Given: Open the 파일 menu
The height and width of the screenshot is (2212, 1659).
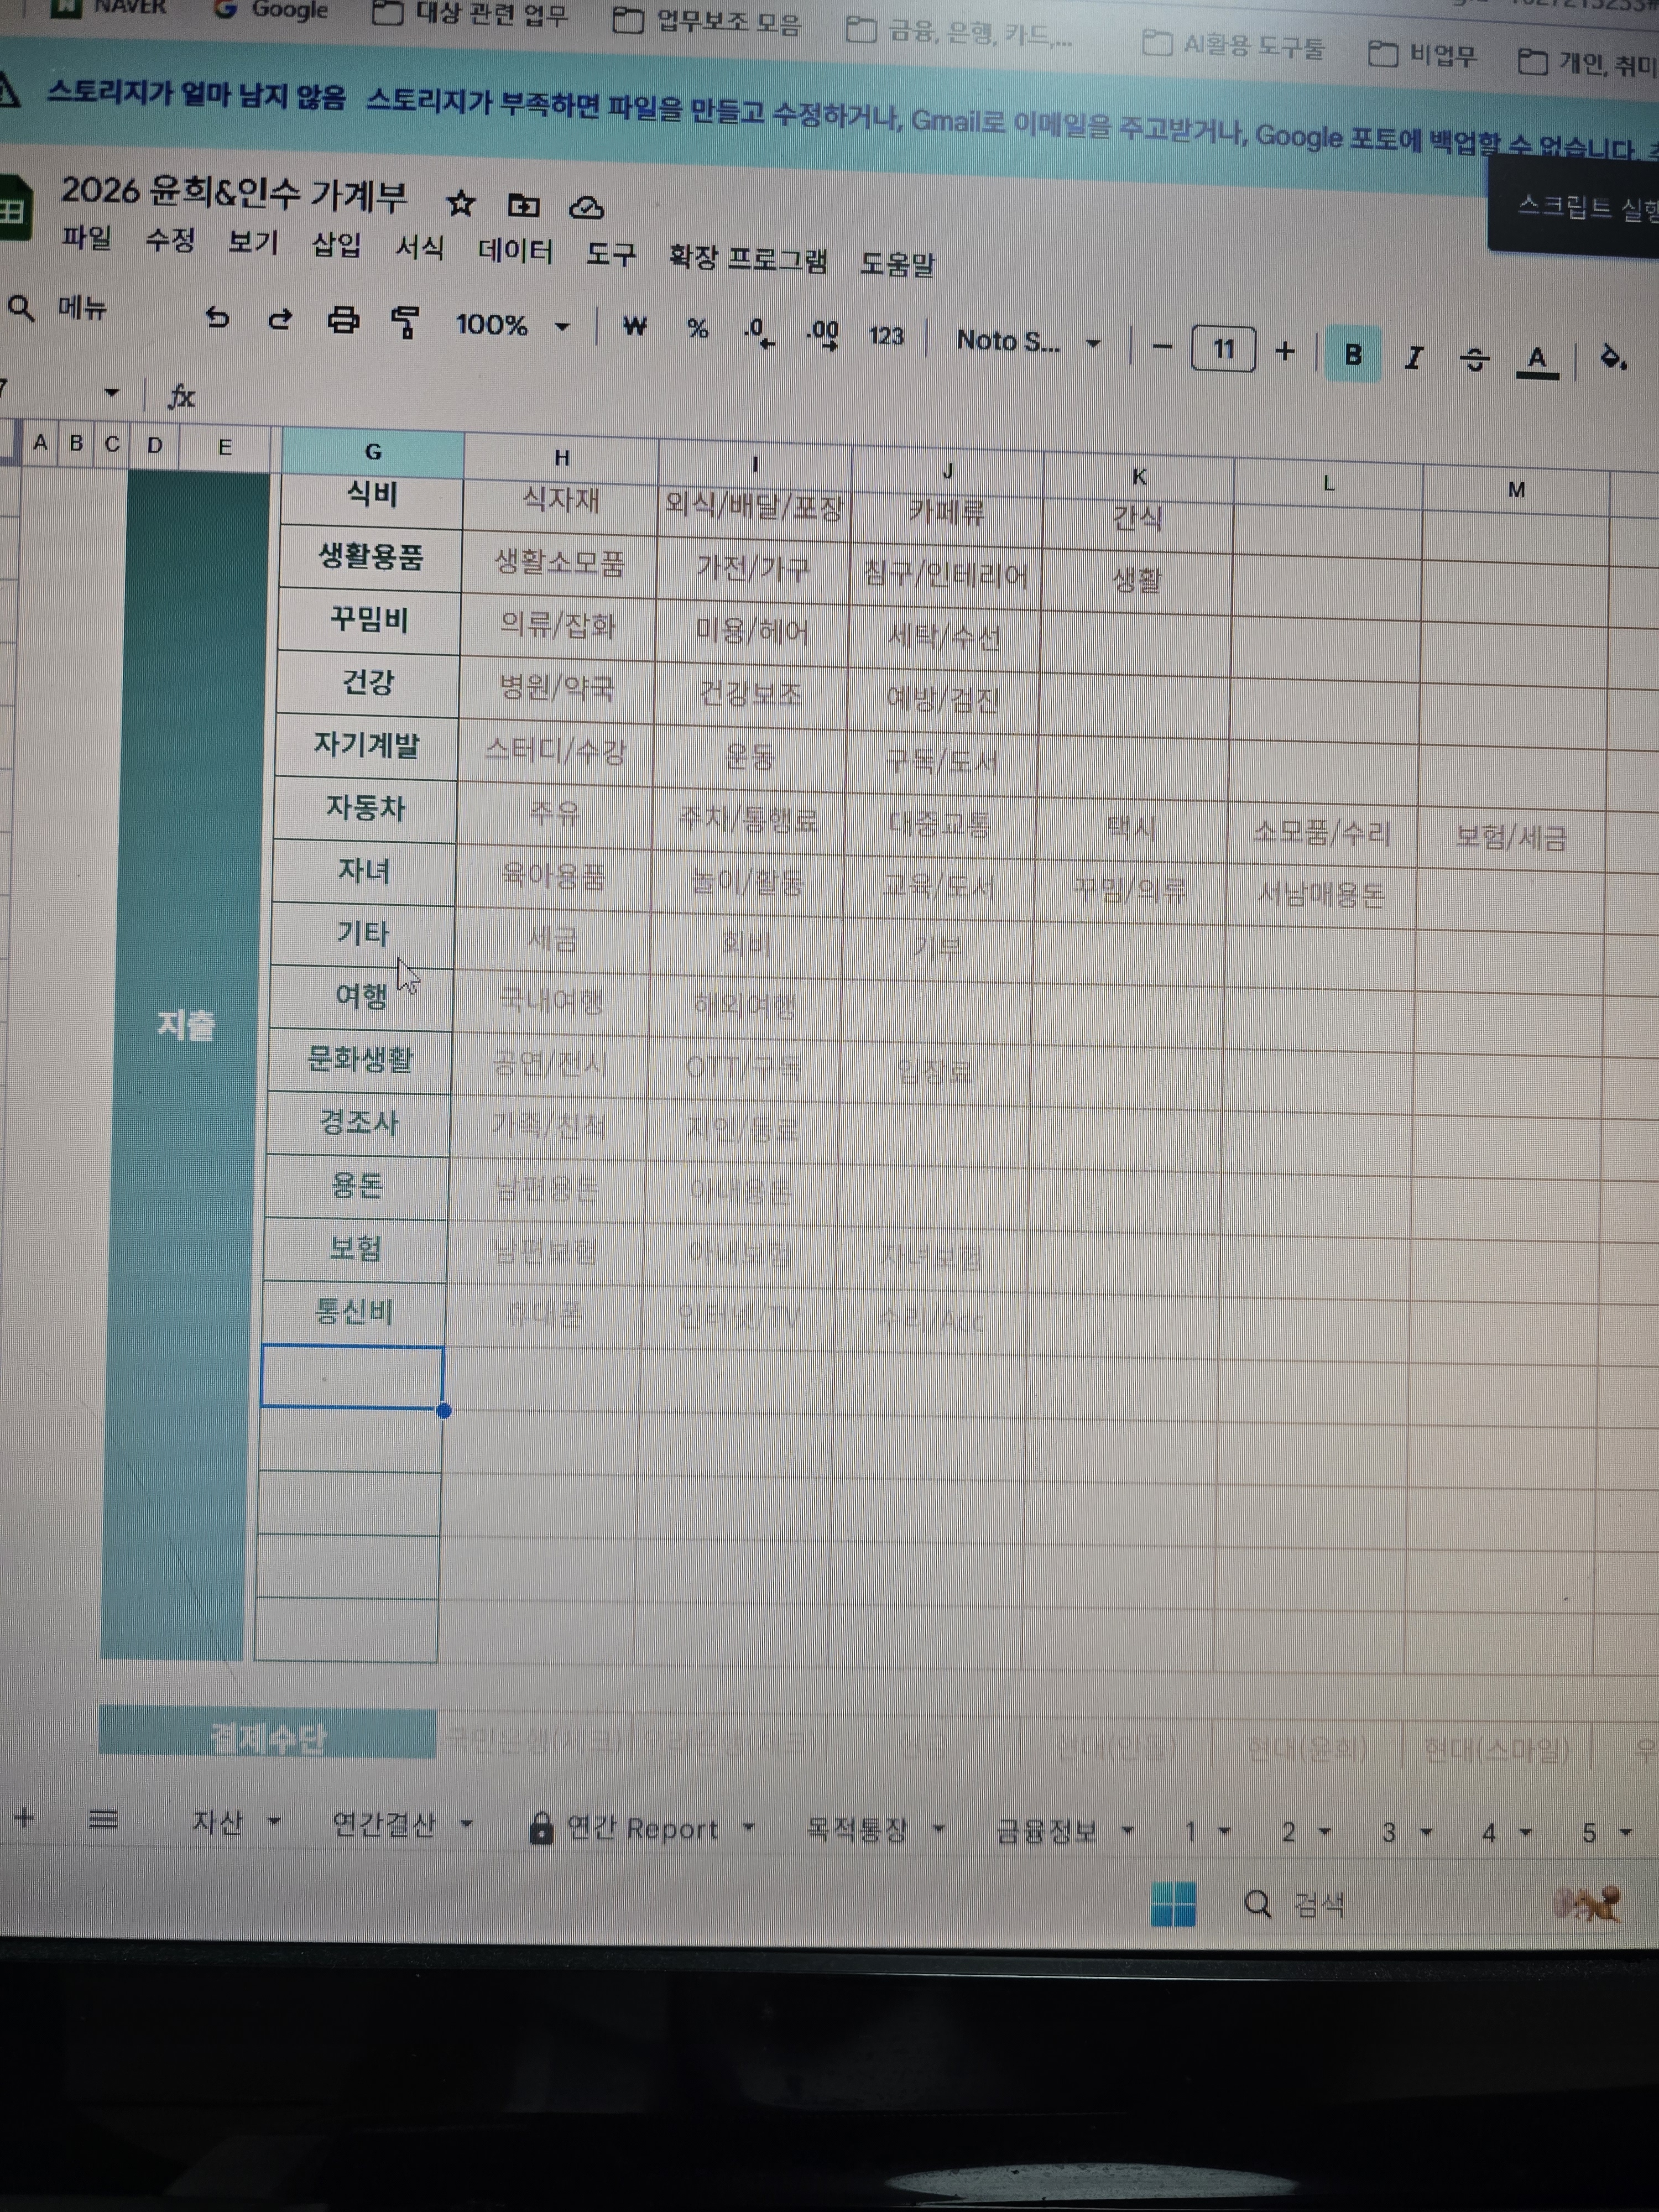Looking at the screenshot, I should (87, 238).
